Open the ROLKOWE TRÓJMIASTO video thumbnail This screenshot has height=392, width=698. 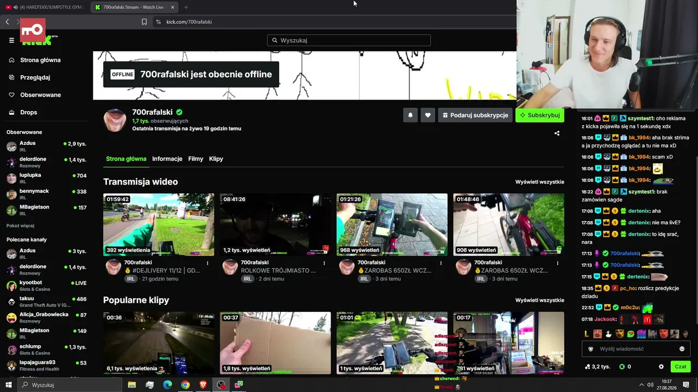pyautogui.click(x=275, y=225)
